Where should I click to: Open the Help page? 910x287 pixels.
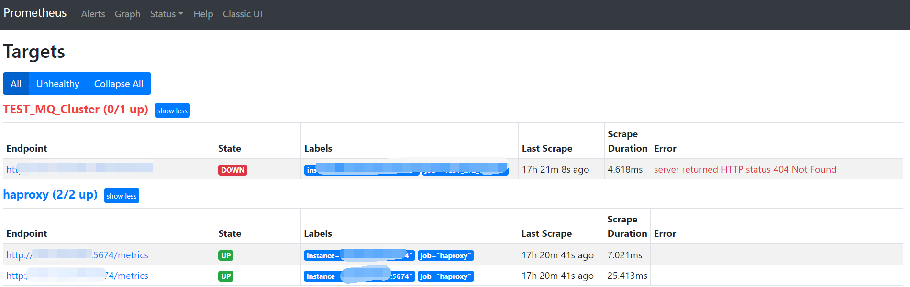pyautogui.click(x=203, y=14)
